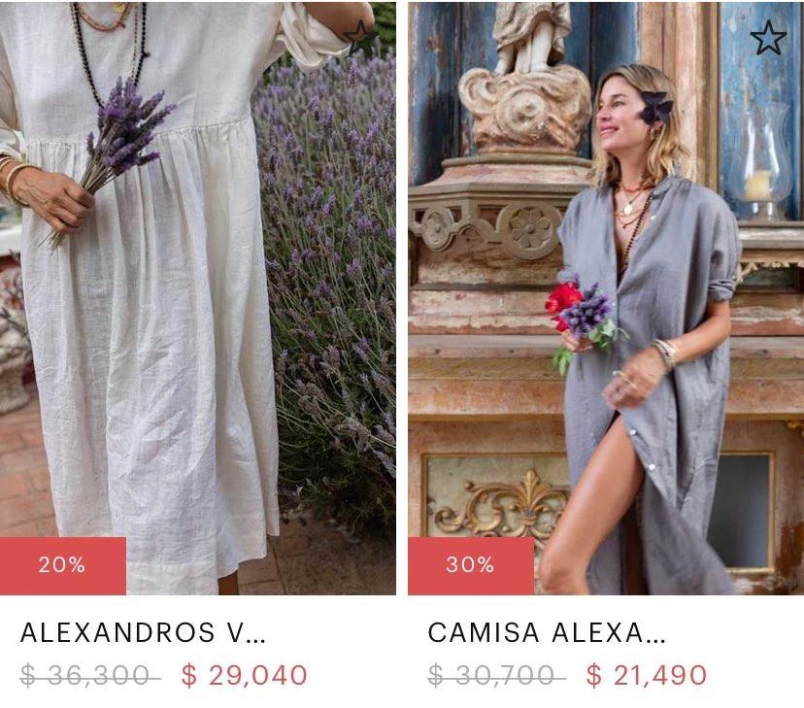Tap the glass candle holder in photo
The height and width of the screenshot is (708, 804).
pos(759,159)
